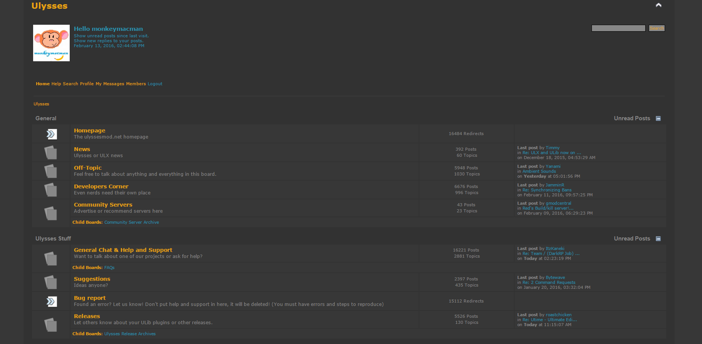Screen dimensions: 702x344
Task: Collapse the Ulysses Stuff category section
Action: [658, 239]
